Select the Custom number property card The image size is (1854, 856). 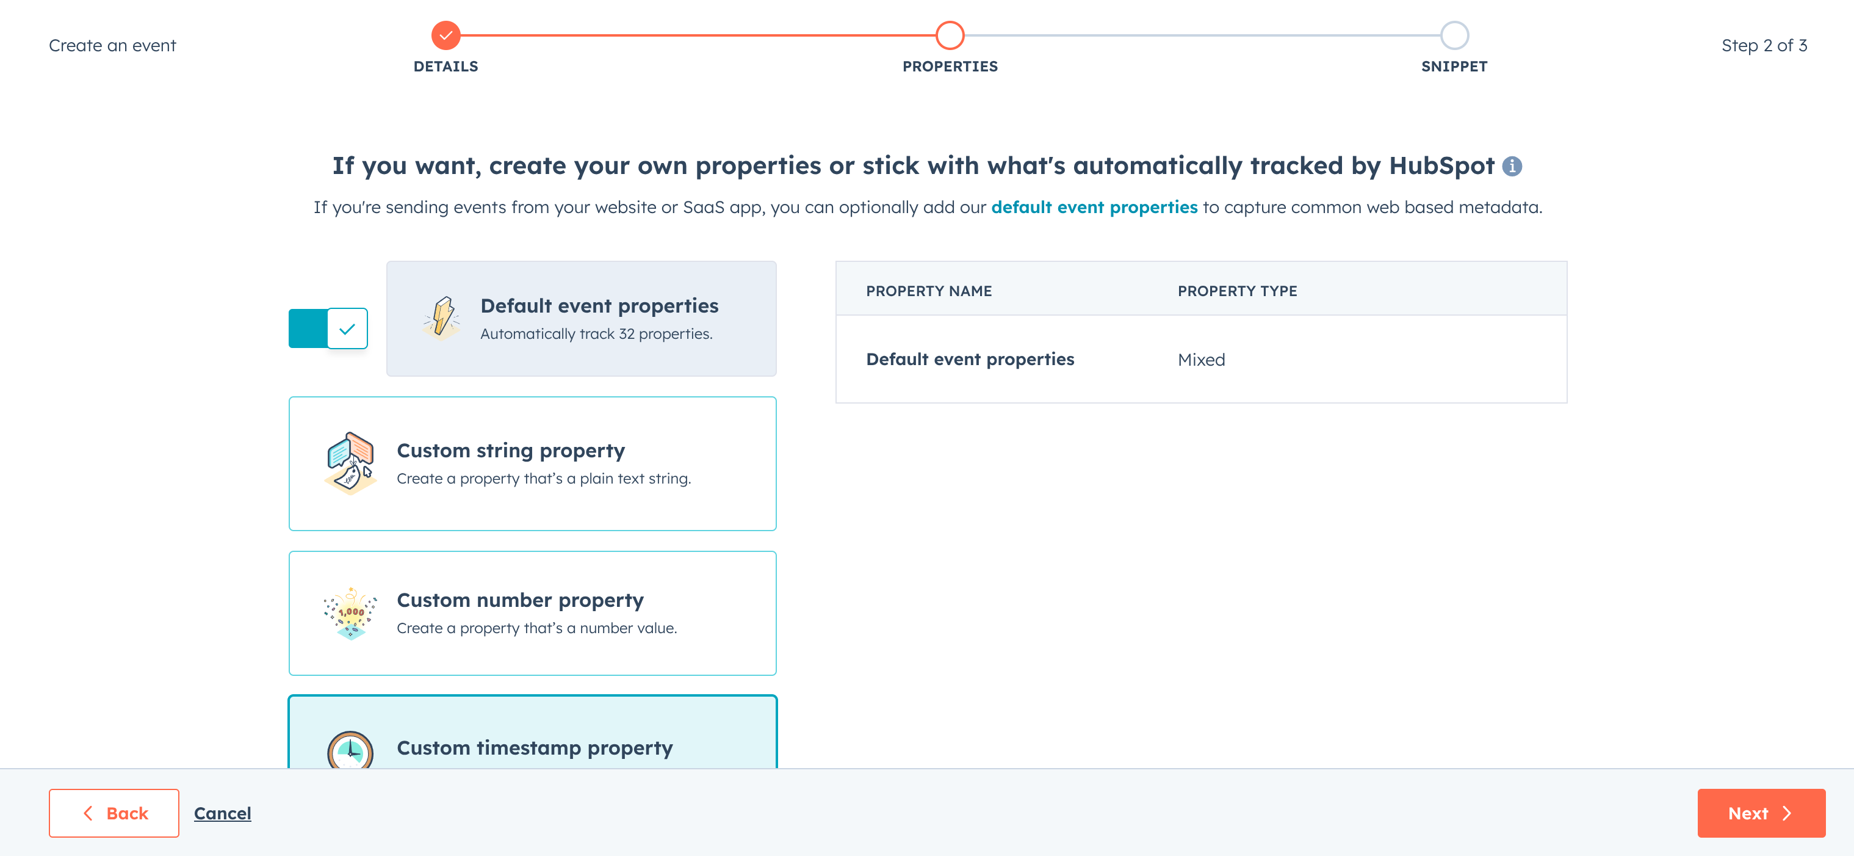(533, 614)
